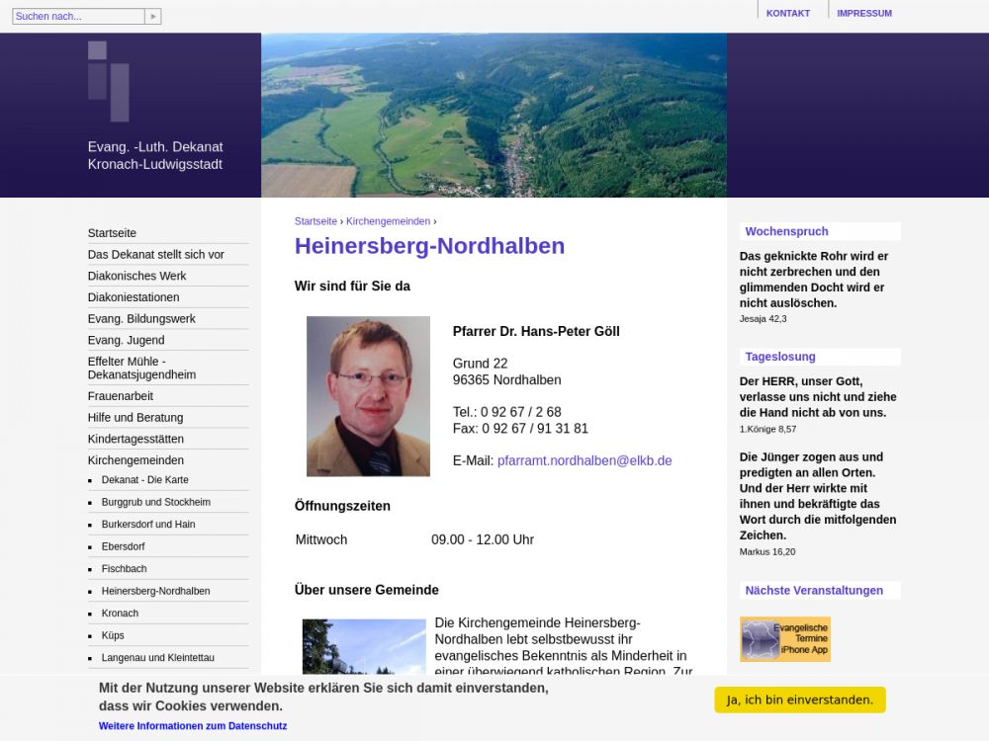Click the aerial landscape header image

494,115
